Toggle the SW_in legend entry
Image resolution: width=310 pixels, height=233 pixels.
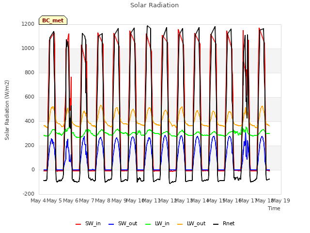(88, 224)
